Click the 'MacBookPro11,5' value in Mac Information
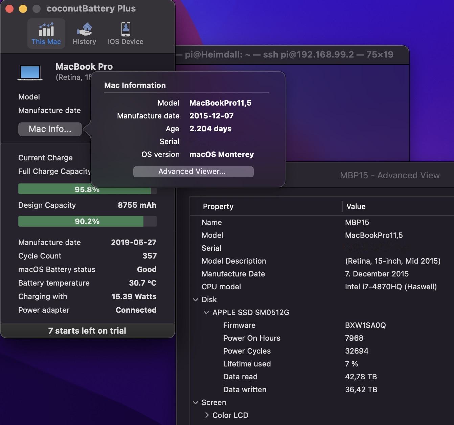The image size is (454, 425). [220, 103]
